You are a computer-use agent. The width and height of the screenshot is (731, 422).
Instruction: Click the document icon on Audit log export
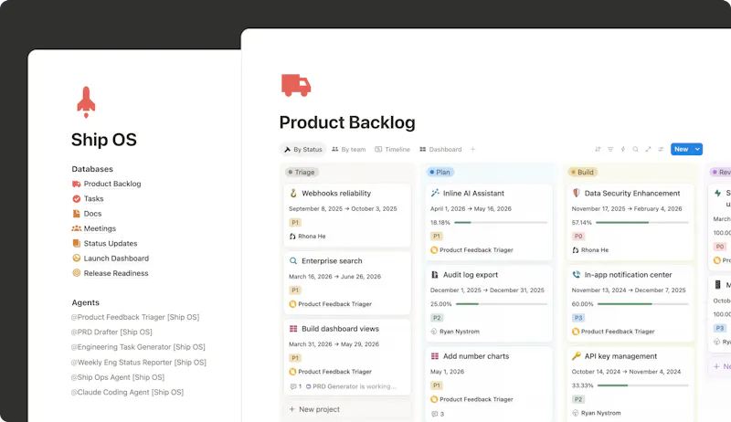click(435, 274)
